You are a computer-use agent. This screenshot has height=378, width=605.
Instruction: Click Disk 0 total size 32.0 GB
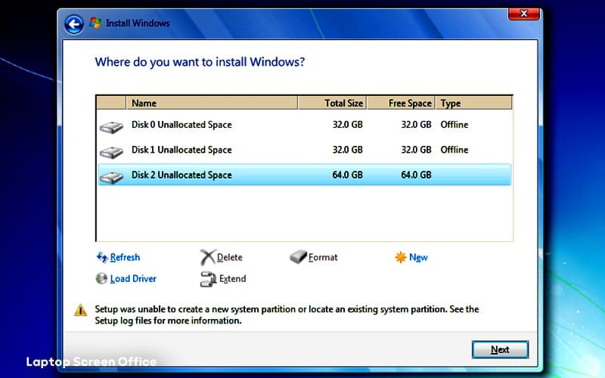347,125
